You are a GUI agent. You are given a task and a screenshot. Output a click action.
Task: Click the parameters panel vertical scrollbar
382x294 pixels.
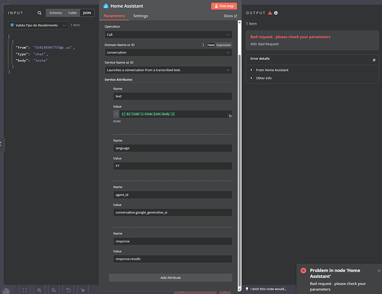[x=239, y=171]
